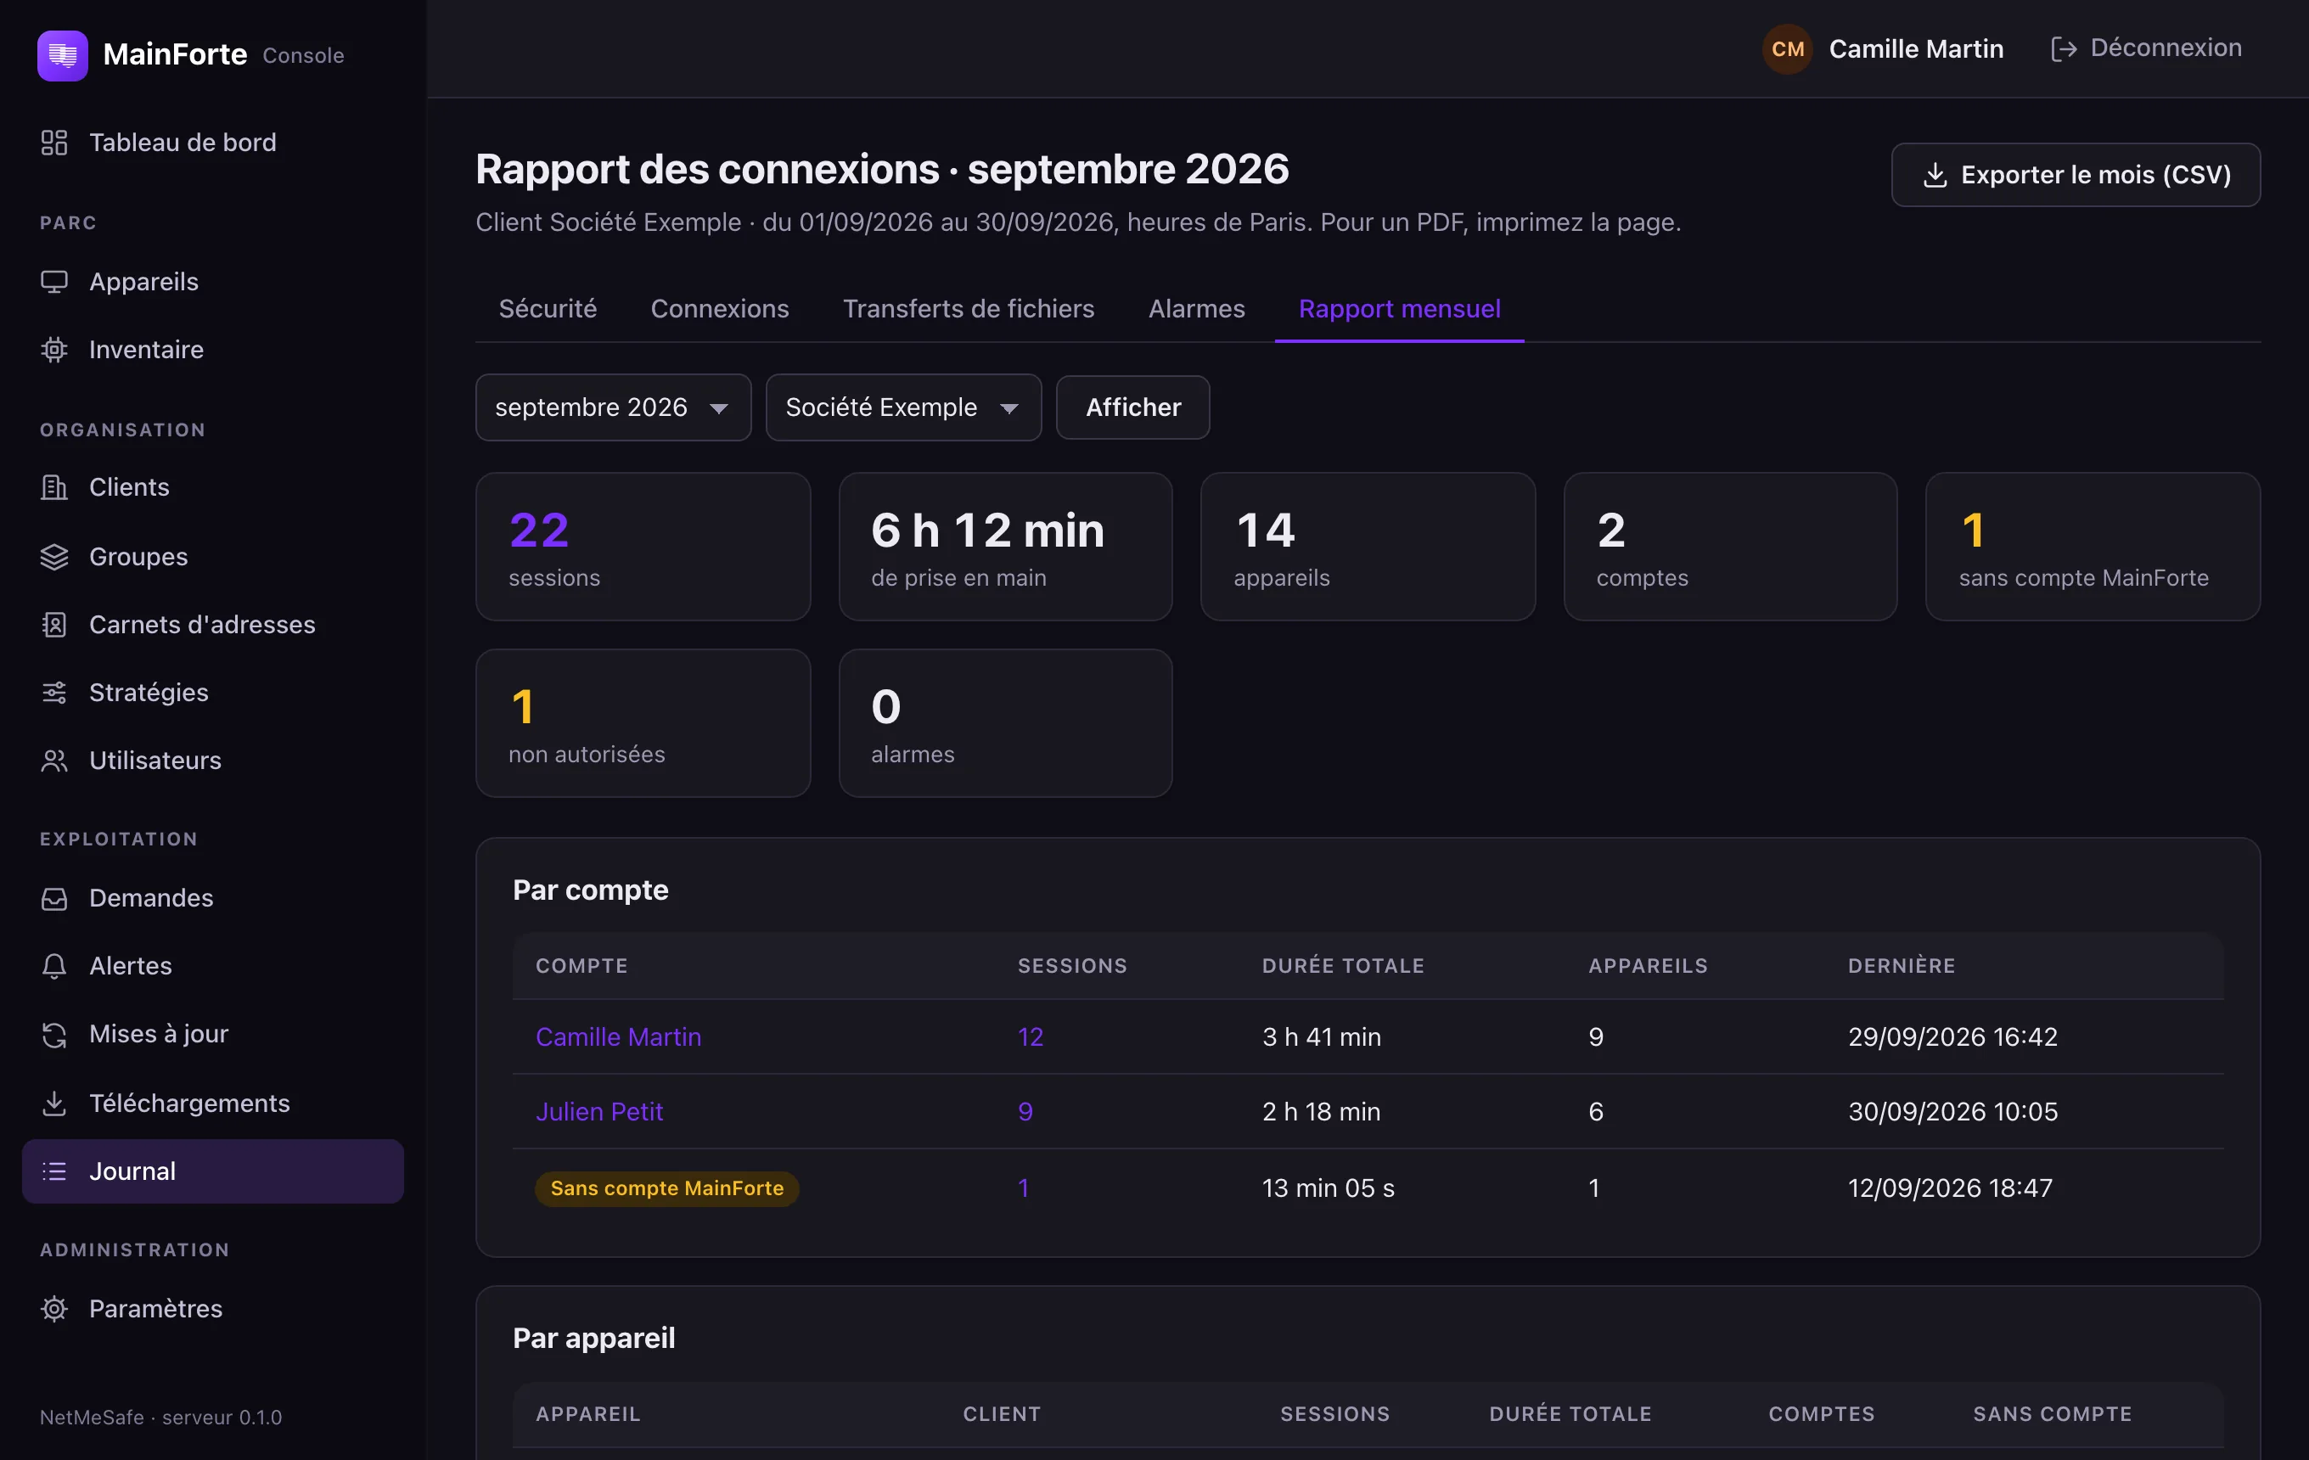Click the 13 min 05 s duration cell
This screenshot has height=1460, width=2309.
(x=1327, y=1188)
